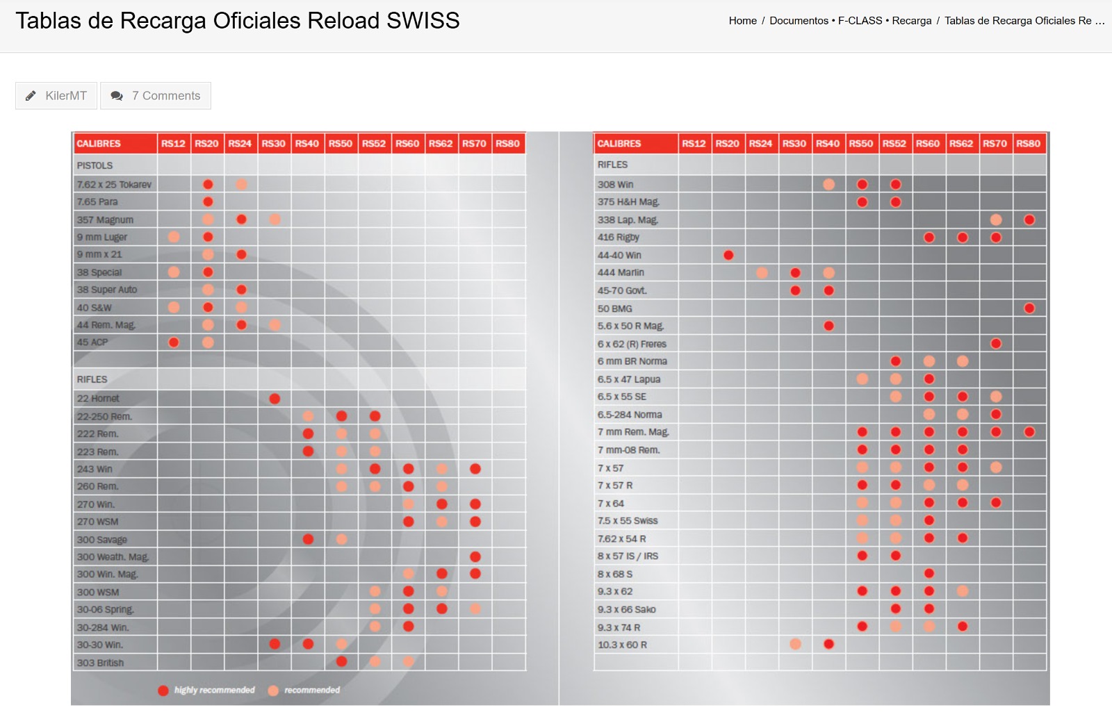This screenshot has width=1112, height=719.
Task: Click the CALIBRES header in the left table
Action: (99, 144)
